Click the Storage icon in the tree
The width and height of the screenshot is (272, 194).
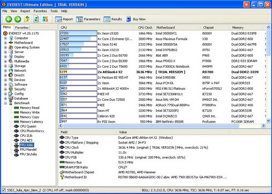pyautogui.click(x=11, y=66)
